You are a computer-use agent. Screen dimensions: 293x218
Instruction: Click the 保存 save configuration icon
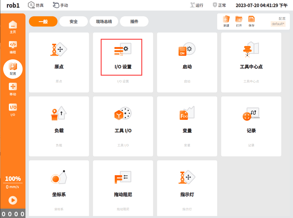pyautogui.click(x=251, y=21)
